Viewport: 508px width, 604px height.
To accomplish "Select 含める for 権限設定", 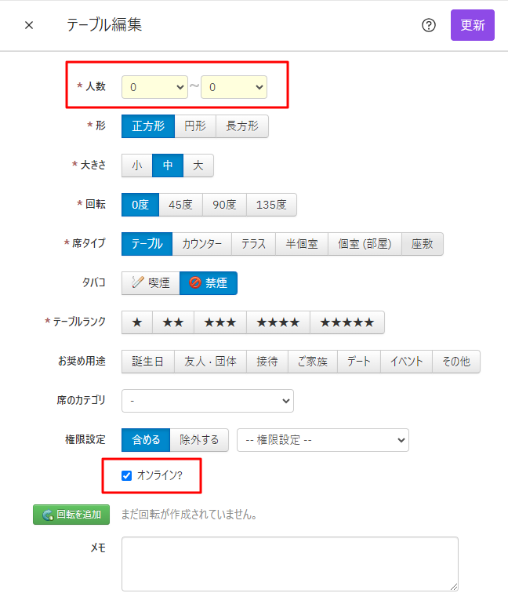I will coord(146,440).
